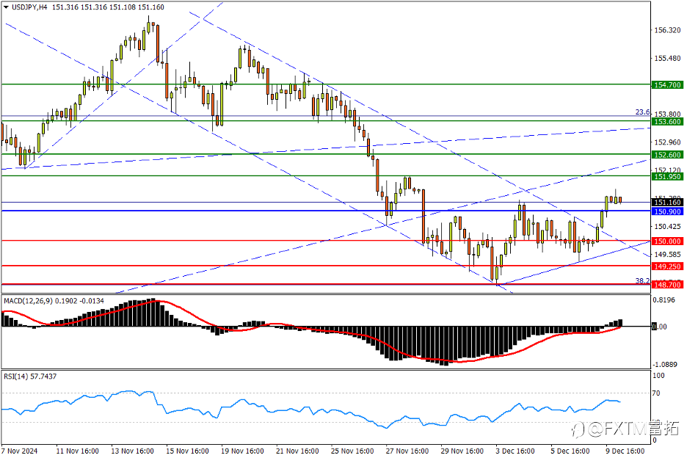The image size is (687, 458).
Task: Select the 152.600 resistance price label
Action: tap(667, 155)
